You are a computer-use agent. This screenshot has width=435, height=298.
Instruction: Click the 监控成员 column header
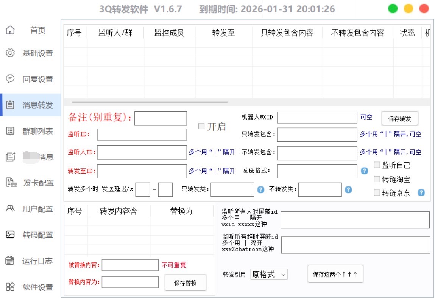(169, 33)
